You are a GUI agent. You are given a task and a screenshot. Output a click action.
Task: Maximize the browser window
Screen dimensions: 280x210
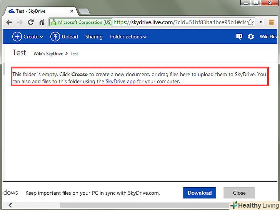pyautogui.click(x=256, y=3)
